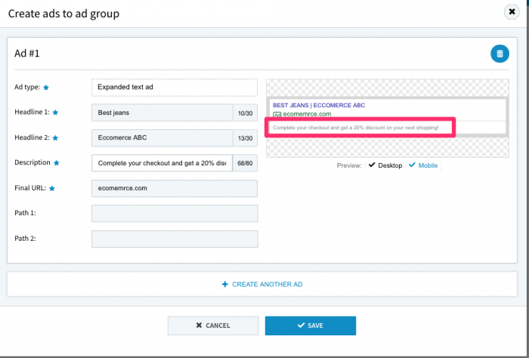The width and height of the screenshot is (529, 358).
Task: Click the Headline 1 input field
Action: [162, 113]
